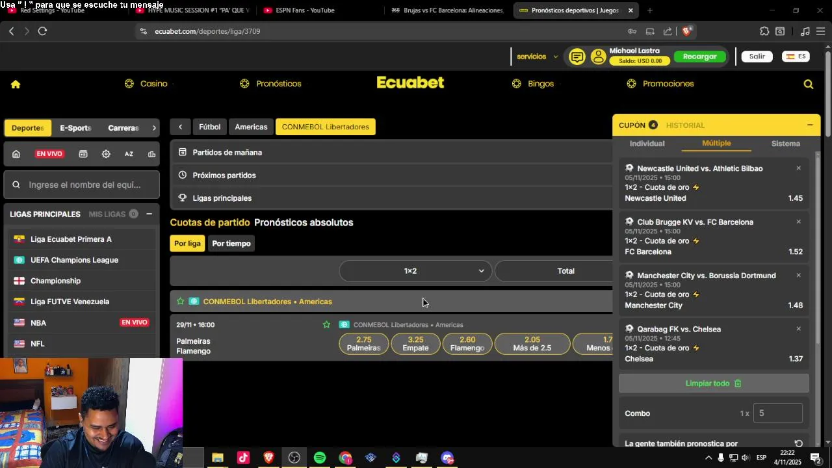Switch to the Individual bet tab
The image size is (832, 468).
[x=647, y=144]
